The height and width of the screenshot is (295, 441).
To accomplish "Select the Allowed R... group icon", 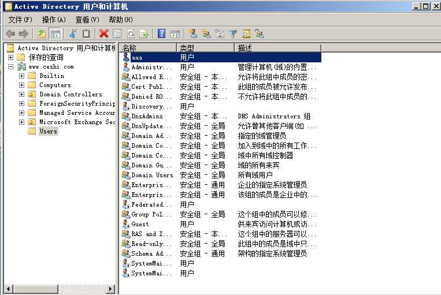I will click(x=126, y=77).
